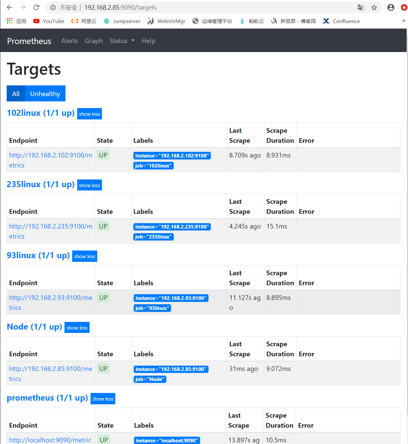This screenshot has height=444, width=408.
Task: Click the job="Node" label badge
Action: click(x=150, y=379)
